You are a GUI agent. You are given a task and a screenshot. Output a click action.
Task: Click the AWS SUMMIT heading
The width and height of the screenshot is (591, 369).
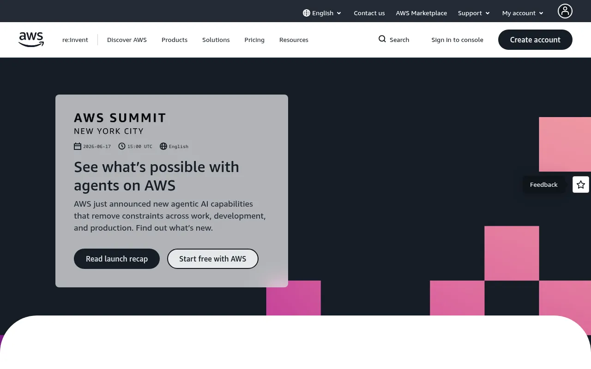pos(120,118)
